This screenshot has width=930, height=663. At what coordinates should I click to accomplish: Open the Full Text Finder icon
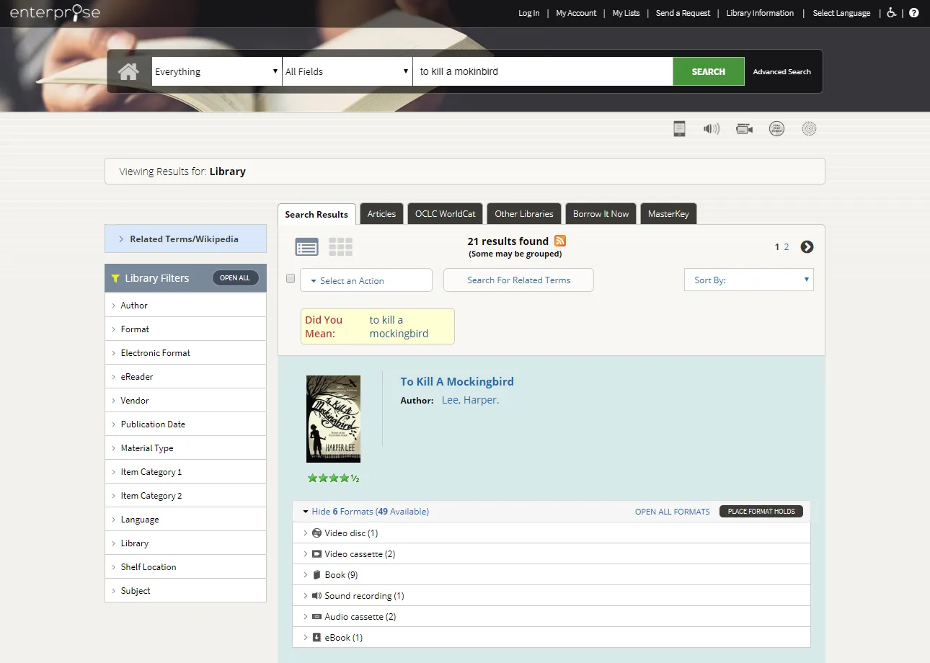[776, 129]
